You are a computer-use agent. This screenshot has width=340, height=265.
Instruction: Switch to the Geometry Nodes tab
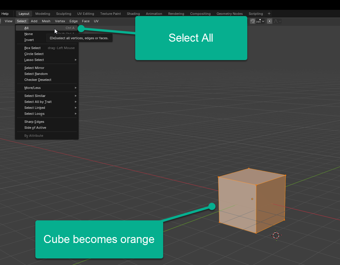point(229,14)
